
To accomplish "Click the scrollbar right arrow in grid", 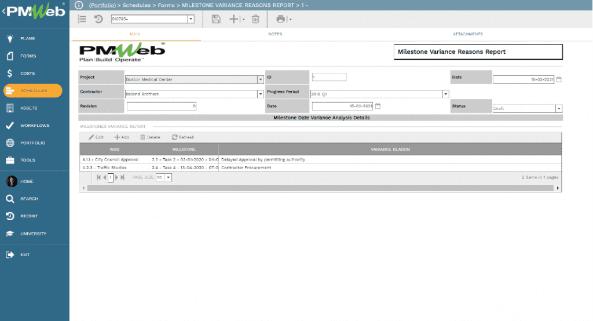I will click(558, 188).
